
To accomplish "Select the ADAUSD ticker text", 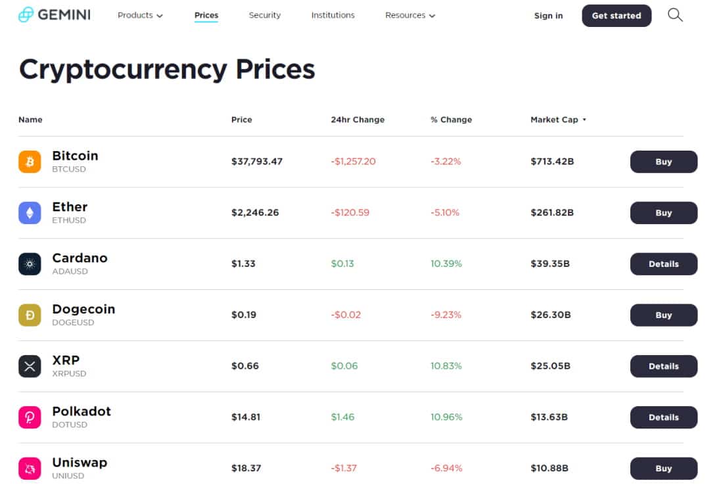I will coord(70,272).
